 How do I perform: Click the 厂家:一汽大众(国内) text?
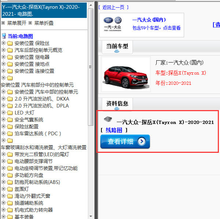[179, 63]
